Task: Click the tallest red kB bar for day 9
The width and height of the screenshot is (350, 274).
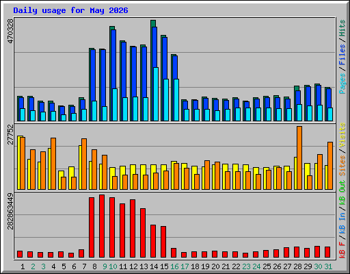Action: point(102,226)
